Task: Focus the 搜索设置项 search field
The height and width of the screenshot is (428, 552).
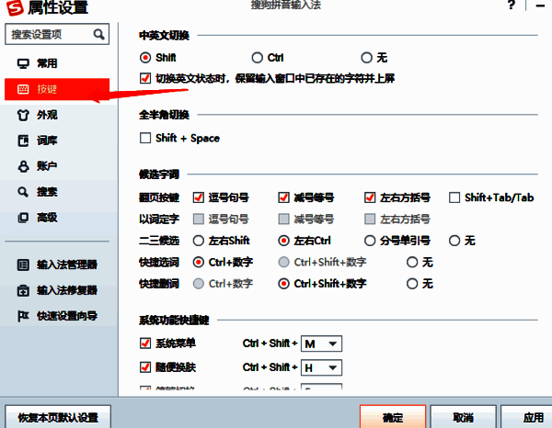Action: point(57,34)
